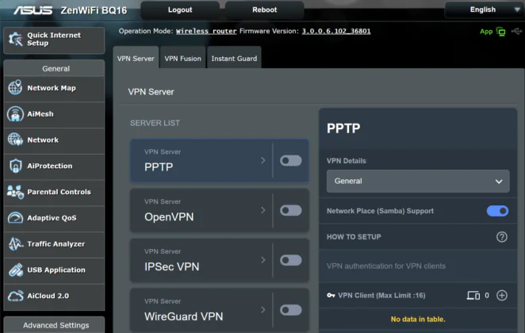Open AiMesh menu item
The width and height of the screenshot is (525, 333).
tap(54, 114)
